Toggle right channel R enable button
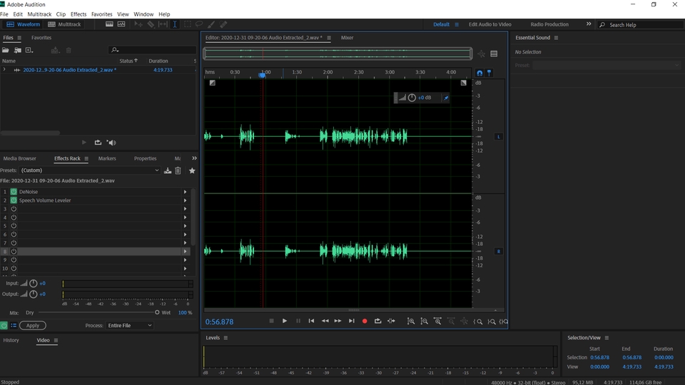Screen dimensions: 685x385 pos(499,252)
